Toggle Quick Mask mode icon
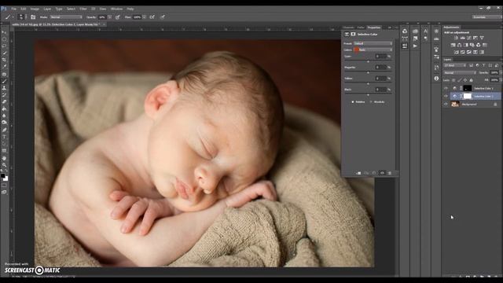Viewport: 503px width, 283px height. tap(4, 186)
